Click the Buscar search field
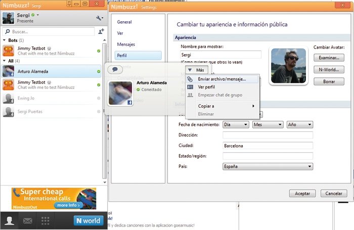The image size is (354, 230). tap(49, 32)
